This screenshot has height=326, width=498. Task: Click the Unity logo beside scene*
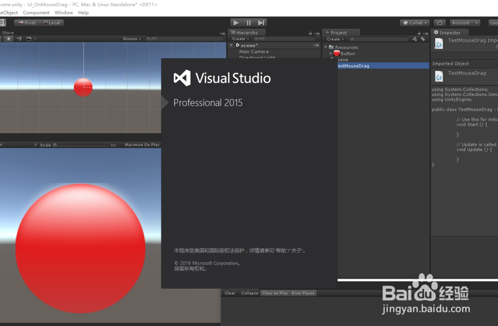237,45
